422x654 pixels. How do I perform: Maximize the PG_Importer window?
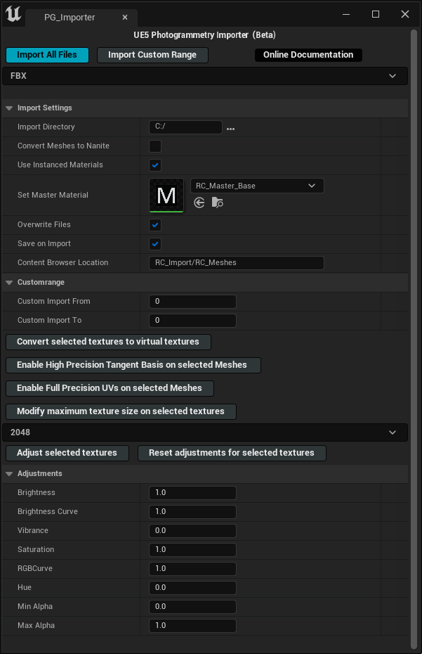click(376, 14)
